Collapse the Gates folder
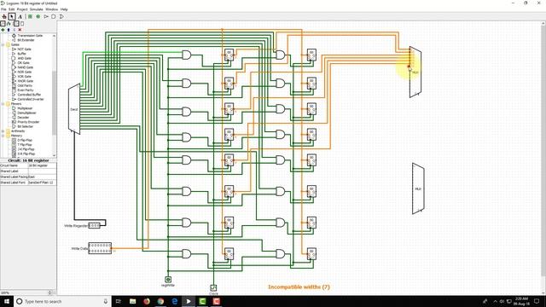This screenshot has width=546, height=307. click(x=3, y=44)
